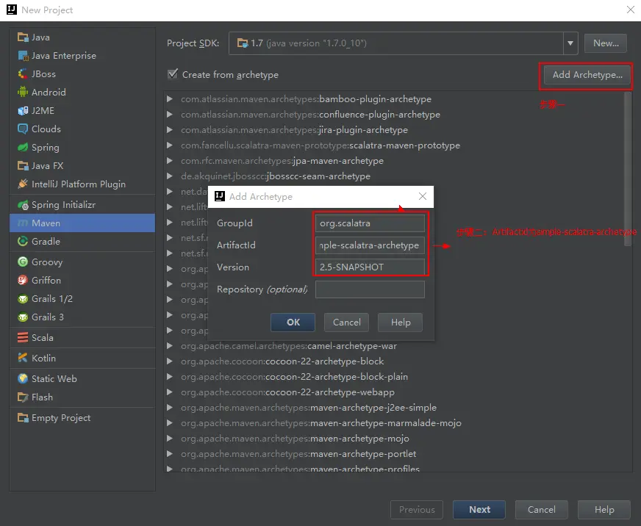Choose the JBoss icon in sidebar
This screenshot has height=526, width=641.
pos(23,74)
